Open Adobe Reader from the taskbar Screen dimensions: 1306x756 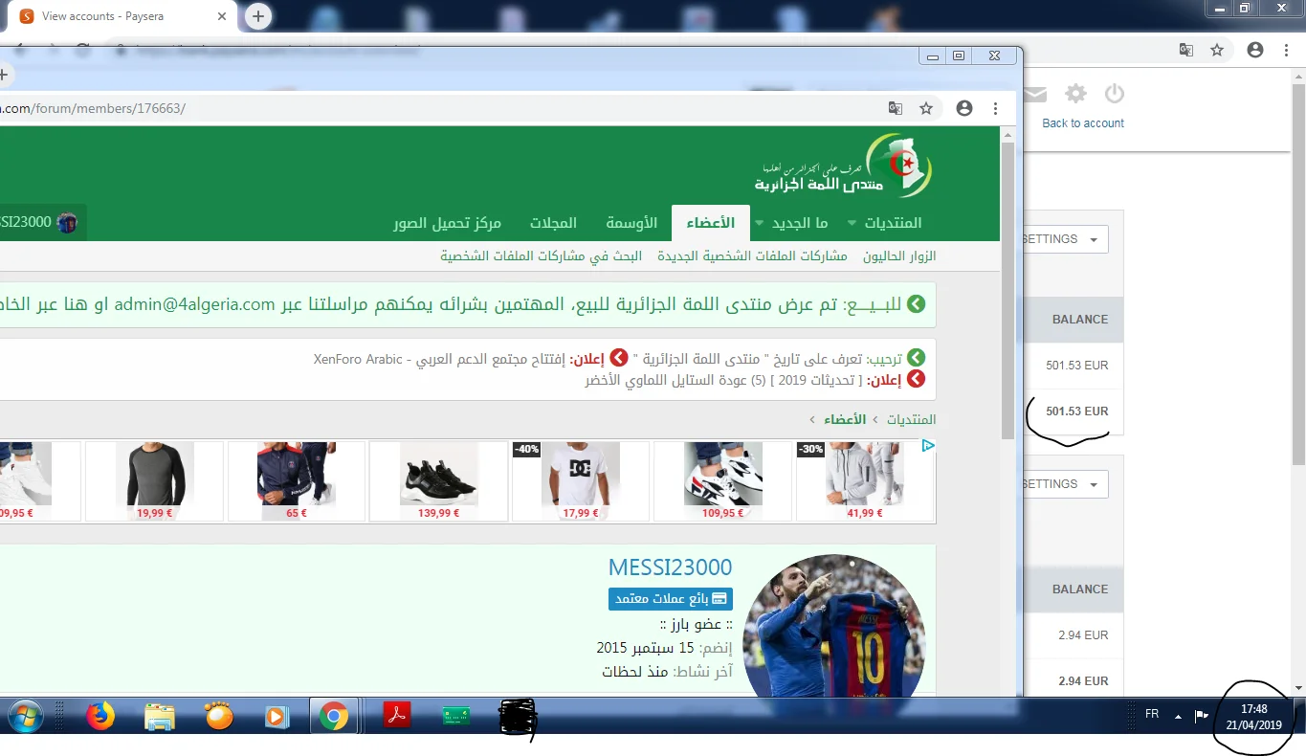(x=397, y=716)
